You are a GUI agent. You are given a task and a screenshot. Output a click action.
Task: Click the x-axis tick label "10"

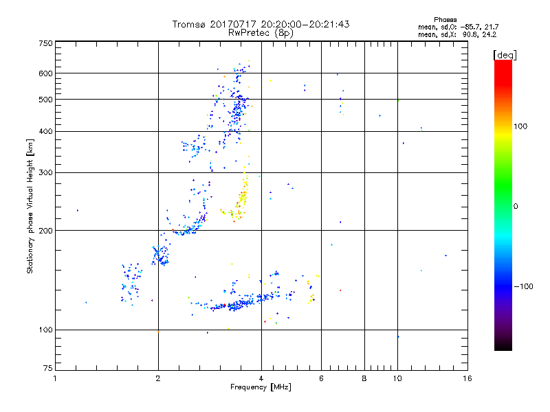(397, 378)
